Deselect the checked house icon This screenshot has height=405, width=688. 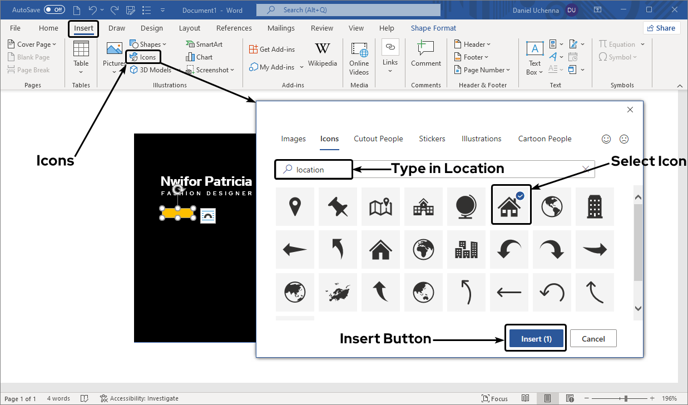pos(511,206)
